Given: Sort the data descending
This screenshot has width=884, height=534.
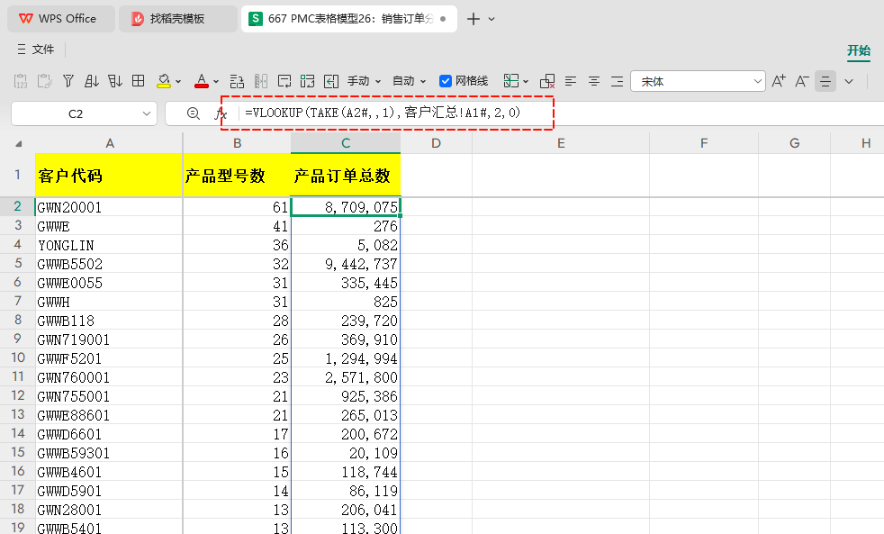Looking at the screenshot, I should (115, 81).
